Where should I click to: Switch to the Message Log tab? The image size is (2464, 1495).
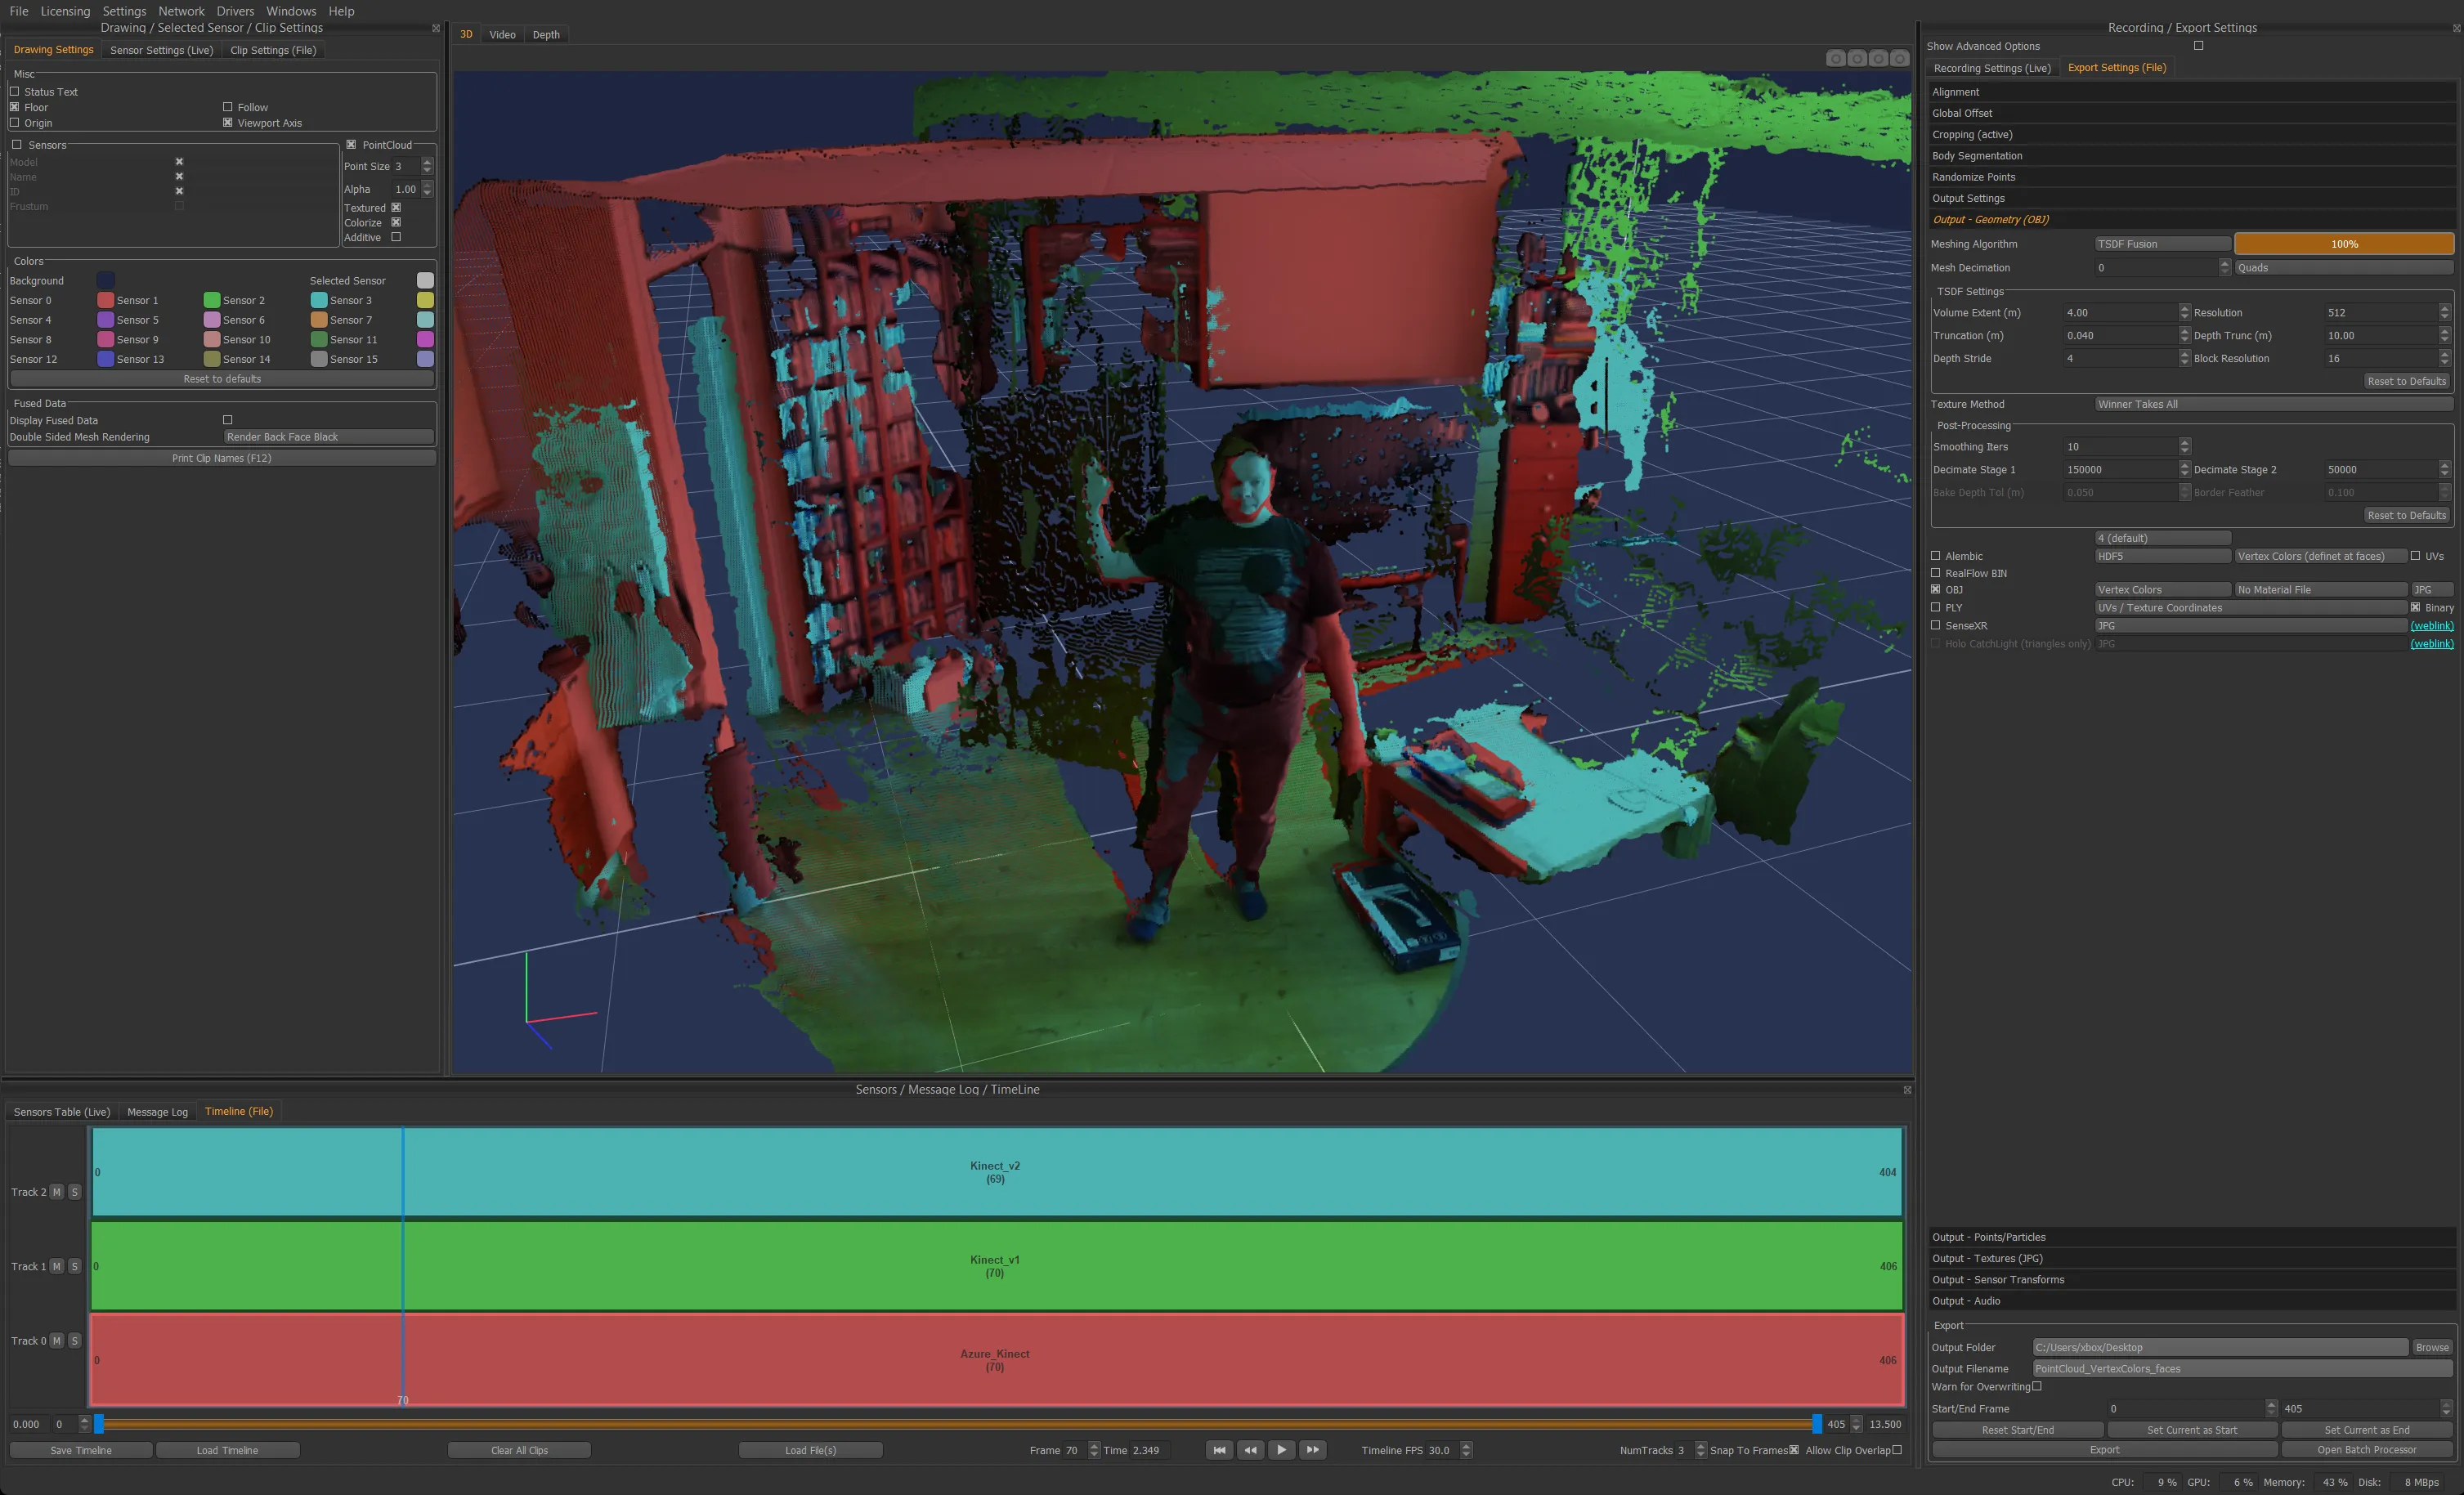(157, 1112)
